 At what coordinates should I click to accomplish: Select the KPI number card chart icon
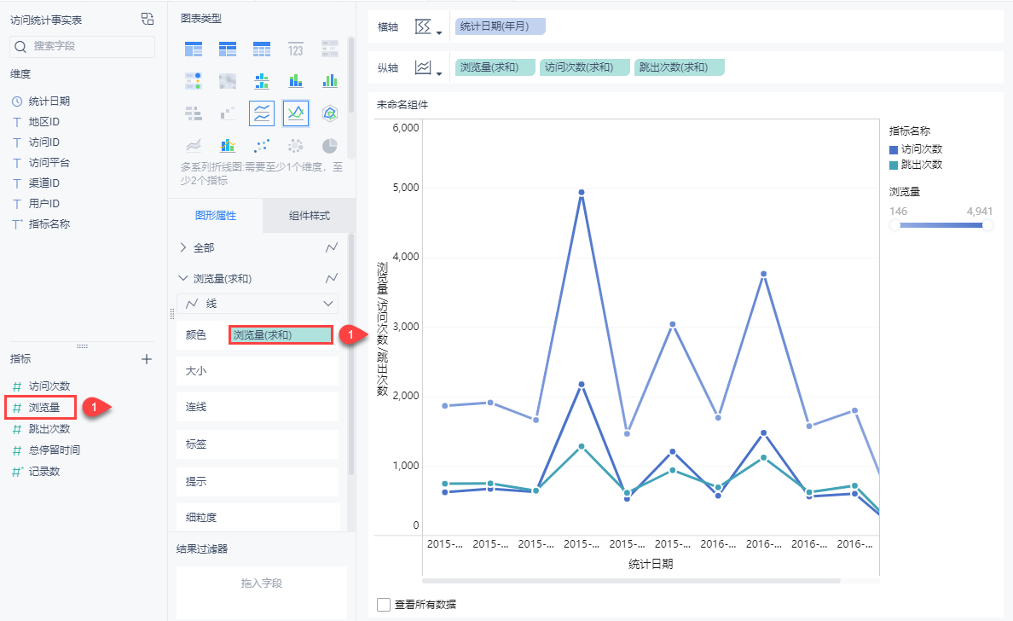pyautogui.click(x=296, y=49)
